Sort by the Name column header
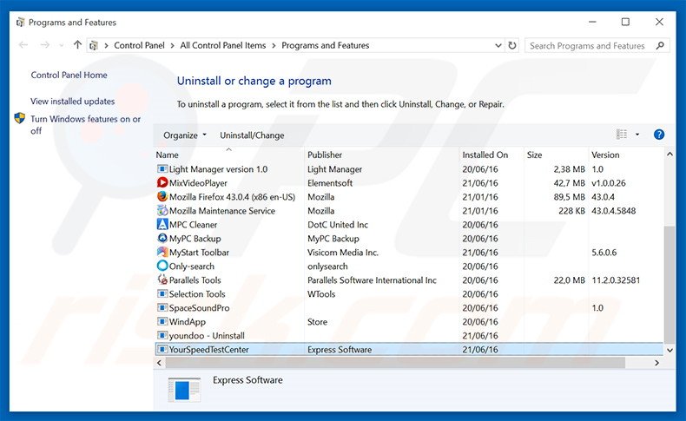The image size is (686, 421). [229, 155]
